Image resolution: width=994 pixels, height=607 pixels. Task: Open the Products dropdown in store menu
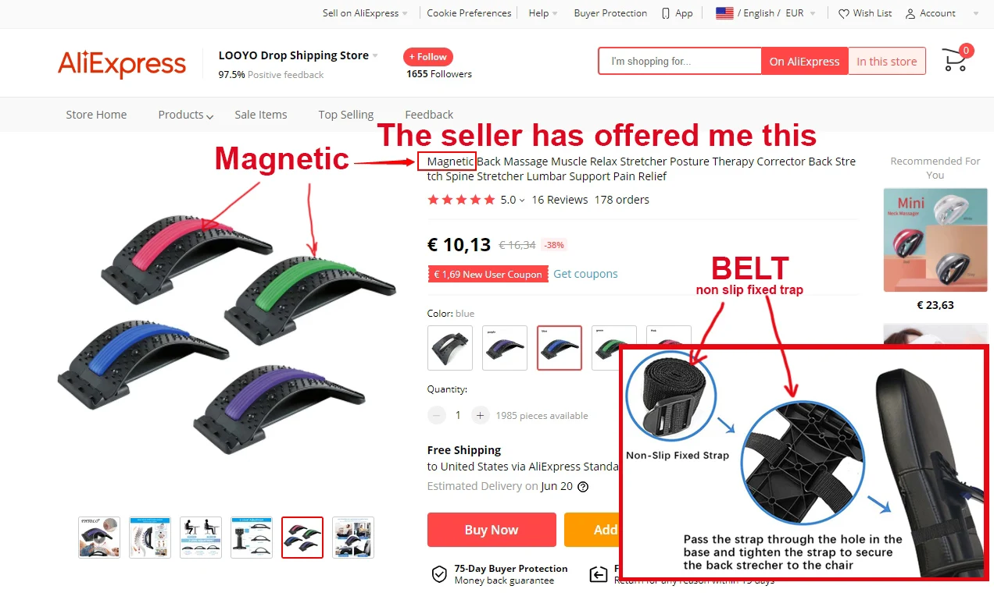tap(186, 115)
